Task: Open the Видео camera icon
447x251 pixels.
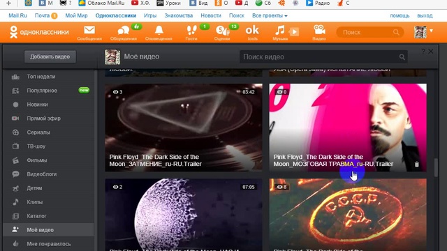Action: (319, 33)
